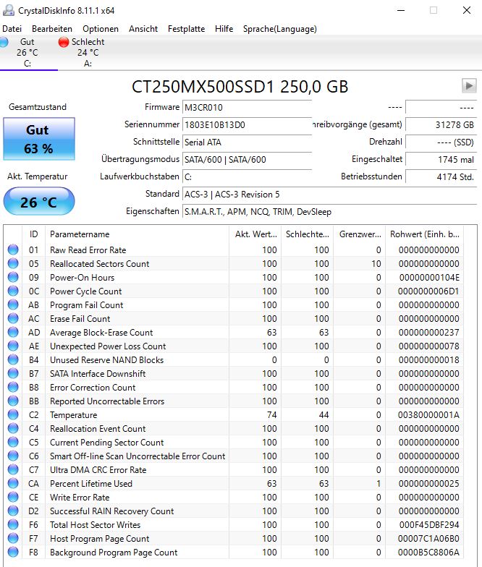Image resolution: width=482 pixels, height=567 pixels.
Task: Click the Schlechte column header
Action: pos(308,234)
